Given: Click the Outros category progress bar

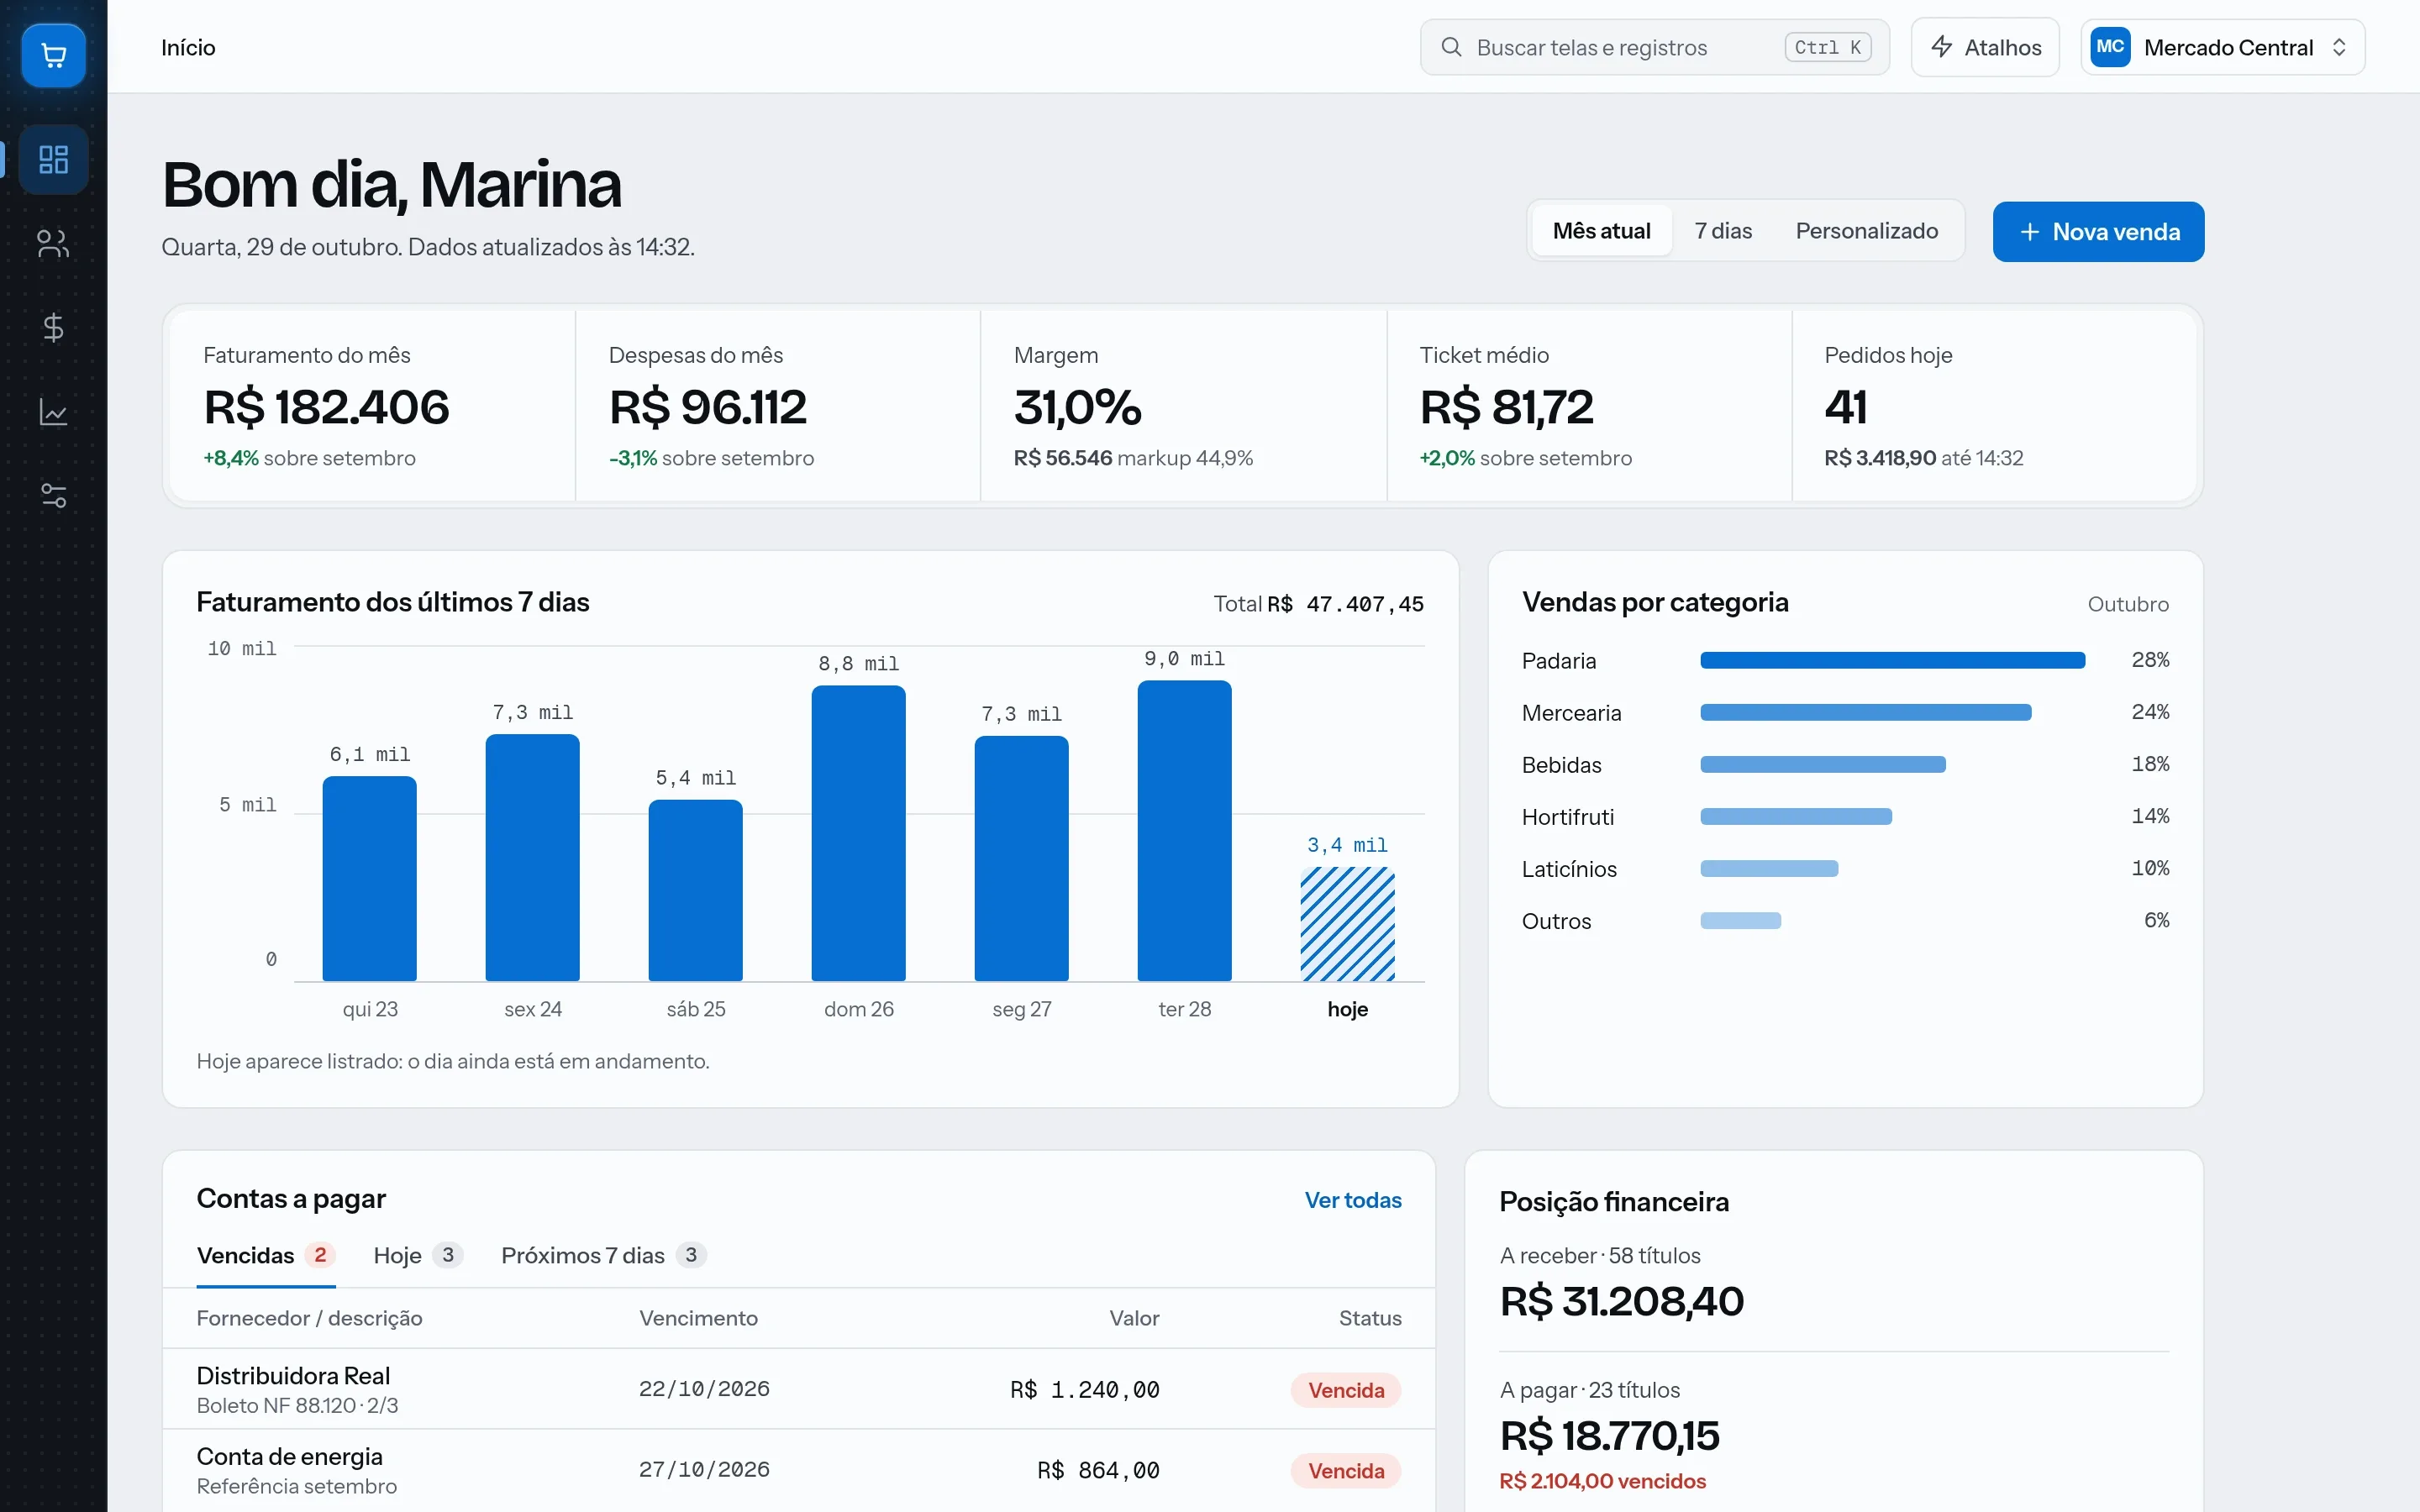Looking at the screenshot, I should 1740,920.
